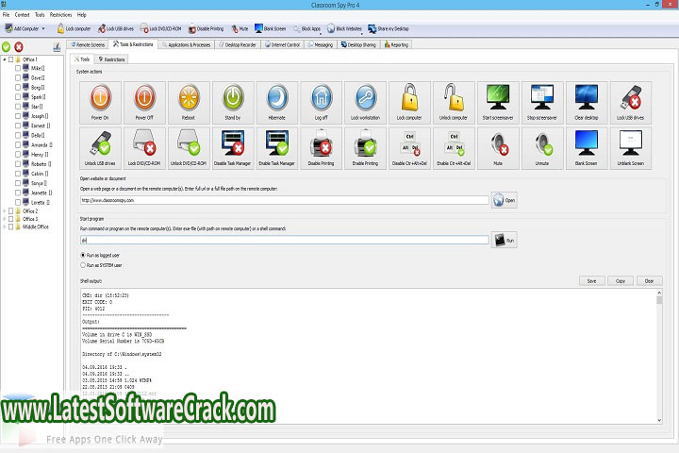Click the Unmute speaker tile
Screen dimensions: 679x453
(542, 148)
